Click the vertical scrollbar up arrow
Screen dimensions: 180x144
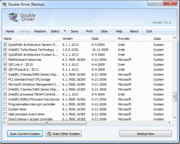tap(175, 38)
